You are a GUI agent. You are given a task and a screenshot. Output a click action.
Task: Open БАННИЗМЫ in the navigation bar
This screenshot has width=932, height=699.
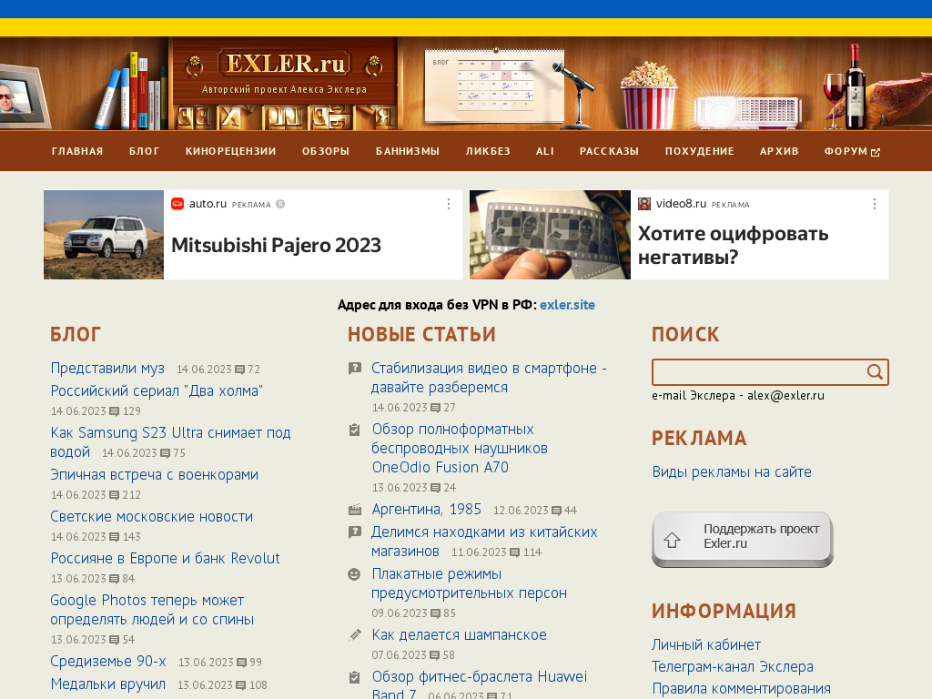[x=408, y=151]
